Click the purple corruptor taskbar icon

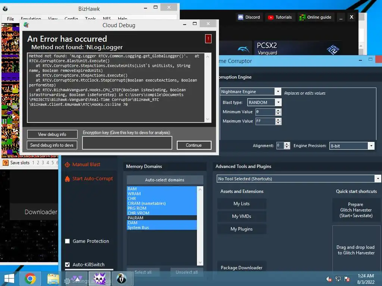point(100,279)
